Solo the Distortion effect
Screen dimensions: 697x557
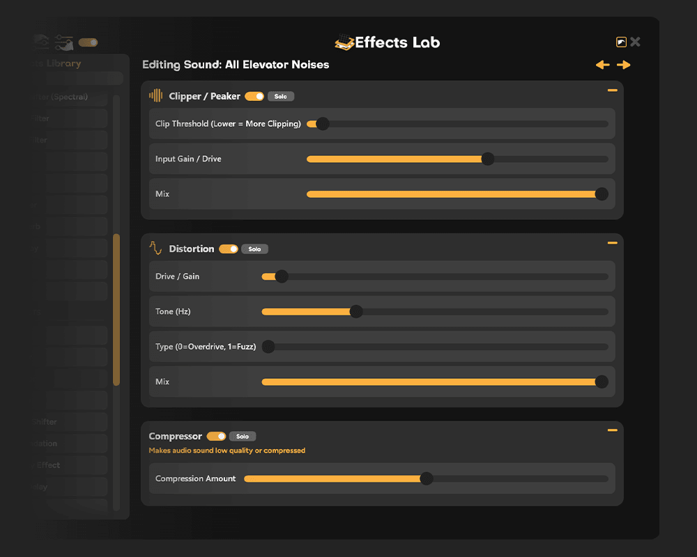point(254,249)
